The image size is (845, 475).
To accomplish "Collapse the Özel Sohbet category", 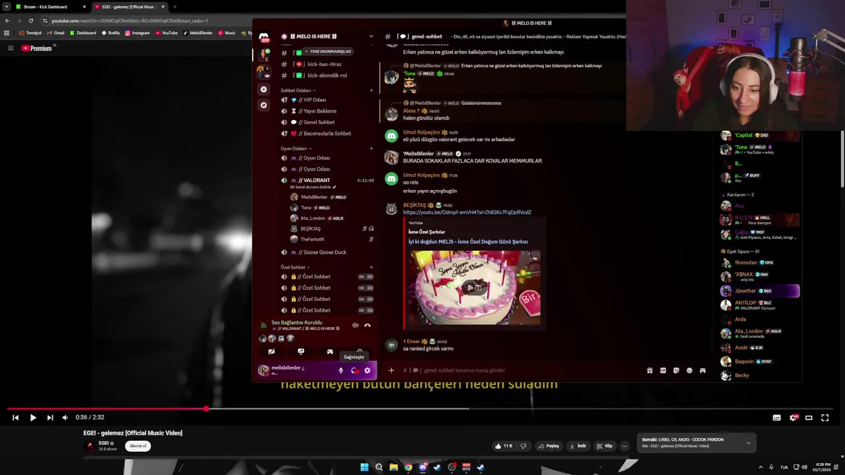I will coord(295,267).
